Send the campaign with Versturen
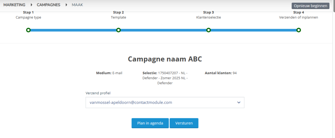This screenshot has width=335, height=138. [184, 123]
